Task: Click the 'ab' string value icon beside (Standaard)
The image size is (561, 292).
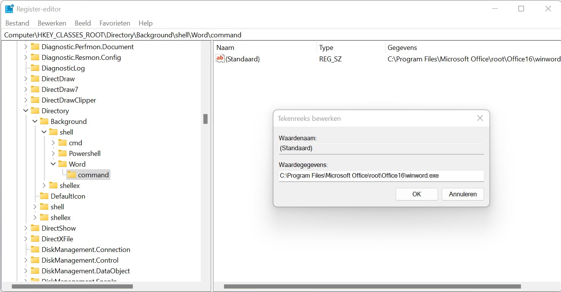Action: 220,59
